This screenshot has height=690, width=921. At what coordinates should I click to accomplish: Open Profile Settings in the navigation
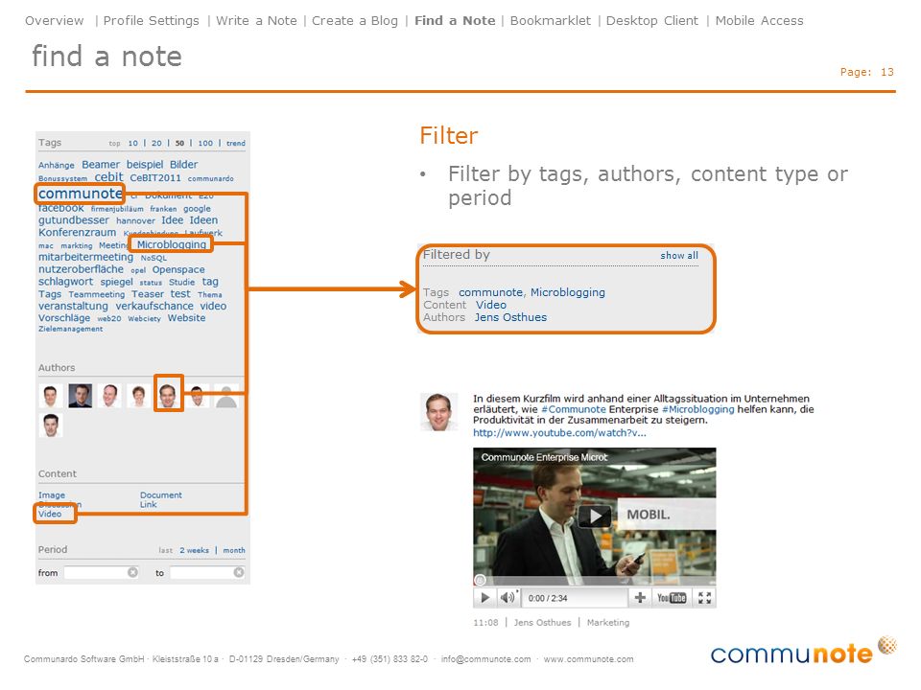pos(151,20)
